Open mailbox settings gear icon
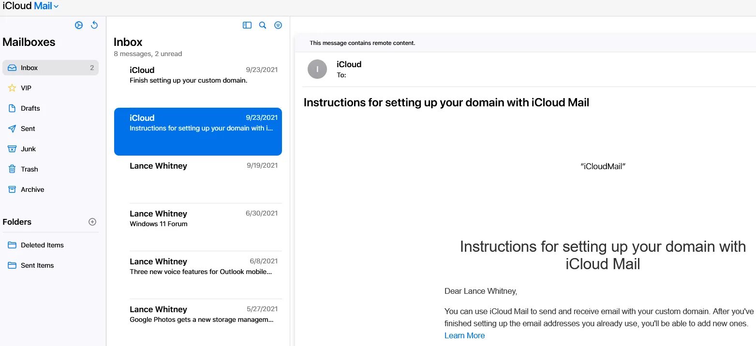Viewport: 756px width, 346px height. coord(79,25)
